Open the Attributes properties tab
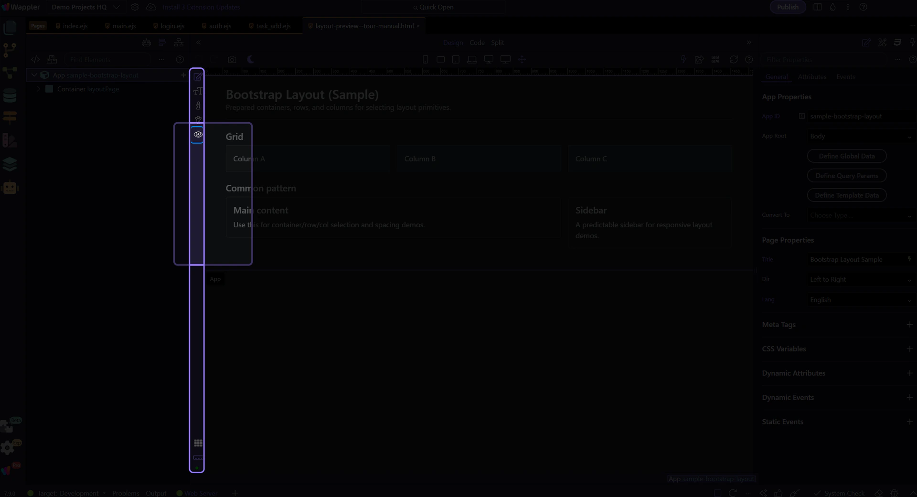This screenshot has width=917, height=497. coord(811,77)
